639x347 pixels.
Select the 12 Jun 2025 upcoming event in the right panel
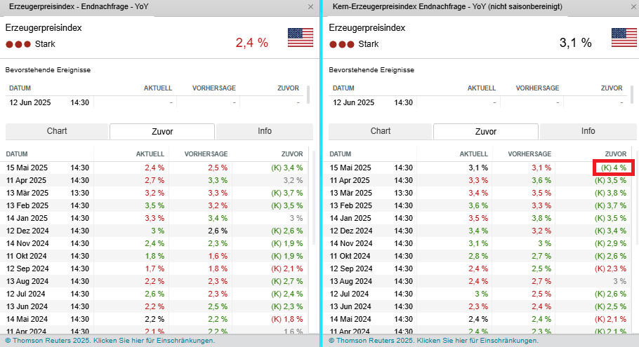point(478,102)
